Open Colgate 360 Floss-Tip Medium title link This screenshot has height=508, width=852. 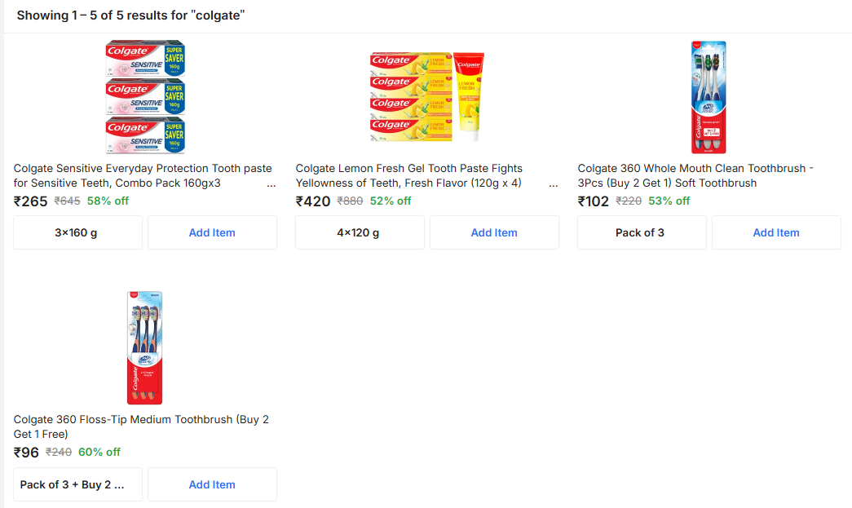pos(141,426)
